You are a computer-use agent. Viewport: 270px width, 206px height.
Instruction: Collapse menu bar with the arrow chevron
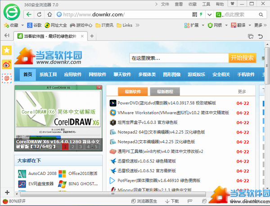(x=156, y=4)
